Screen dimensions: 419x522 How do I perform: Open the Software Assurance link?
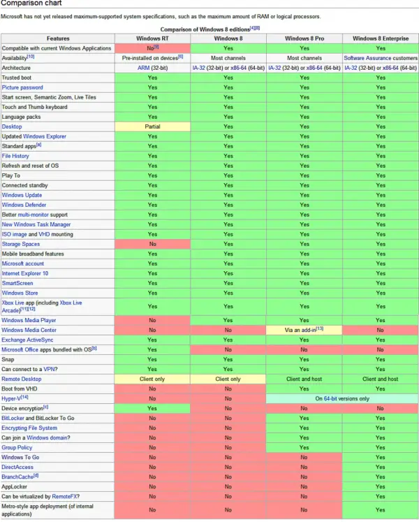coord(367,58)
